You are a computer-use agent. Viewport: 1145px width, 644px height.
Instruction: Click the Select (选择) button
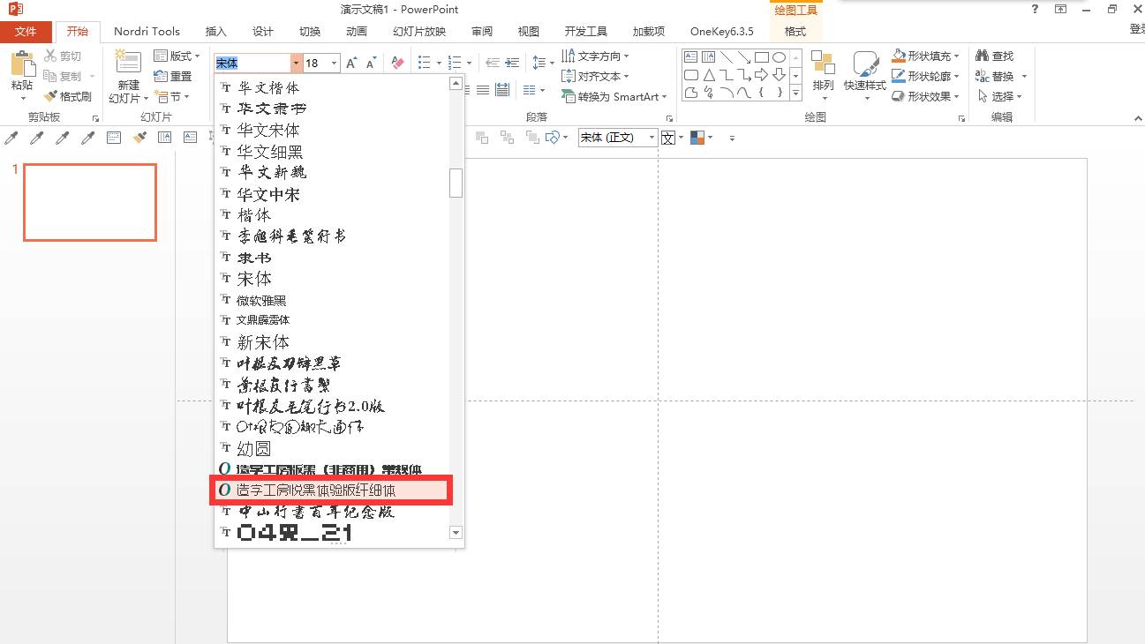(999, 96)
